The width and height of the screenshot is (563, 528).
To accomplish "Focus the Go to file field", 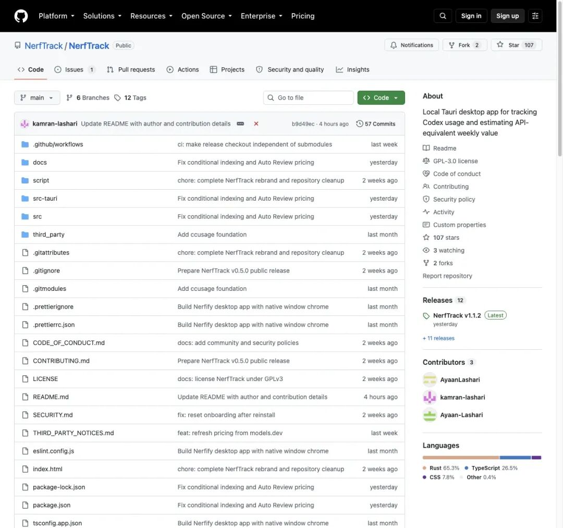I will [309, 97].
